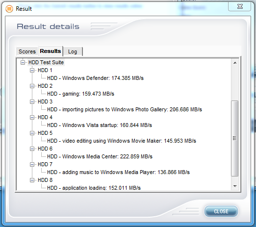The image size is (256, 227).
Task: Select the Windows Photo Gallery 206.686 MB/s row
Action: click(x=125, y=109)
